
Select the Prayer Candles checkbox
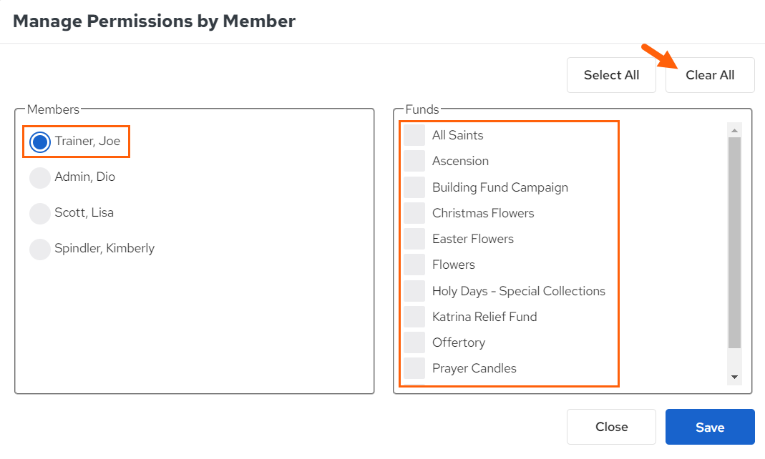414,368
